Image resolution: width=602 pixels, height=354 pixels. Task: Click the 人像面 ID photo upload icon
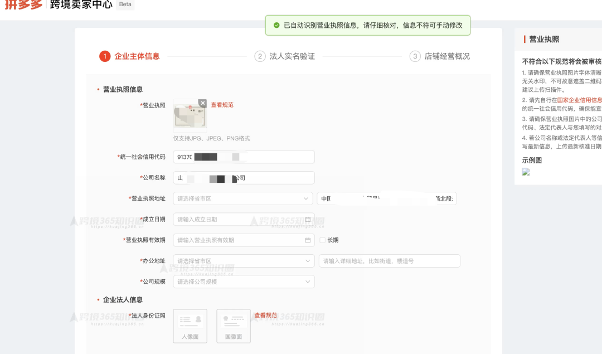tap(190, 326)
